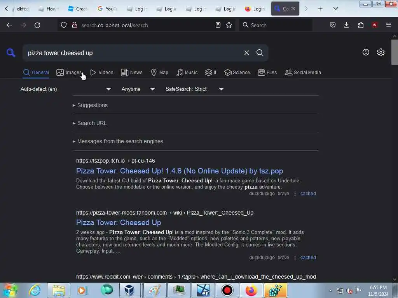Switch to the Videos category
Viewport: 398px width, 298px height.
(x=102, y=73)
